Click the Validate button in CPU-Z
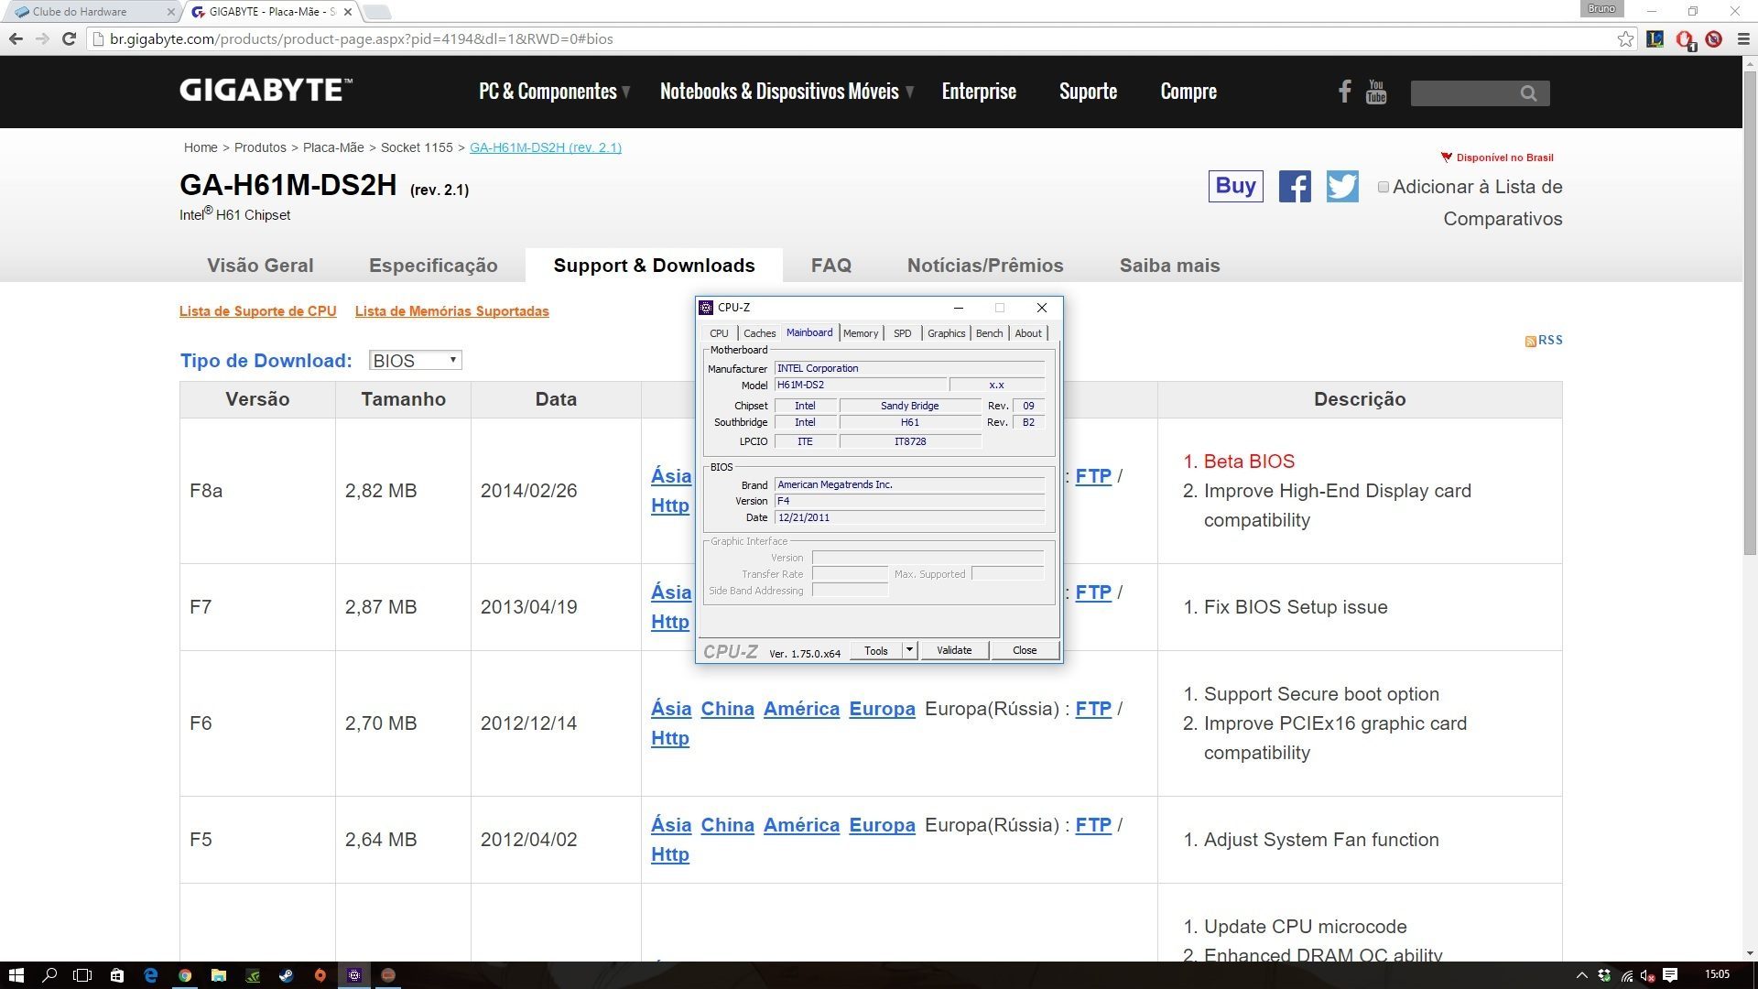Image resolution: width=1758 pixels, height=989 pixels. coord(954,650)
